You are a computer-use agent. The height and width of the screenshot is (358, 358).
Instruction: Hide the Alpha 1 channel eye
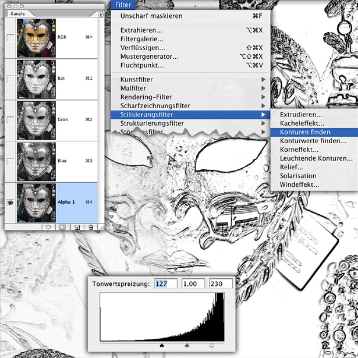point(10,203)
